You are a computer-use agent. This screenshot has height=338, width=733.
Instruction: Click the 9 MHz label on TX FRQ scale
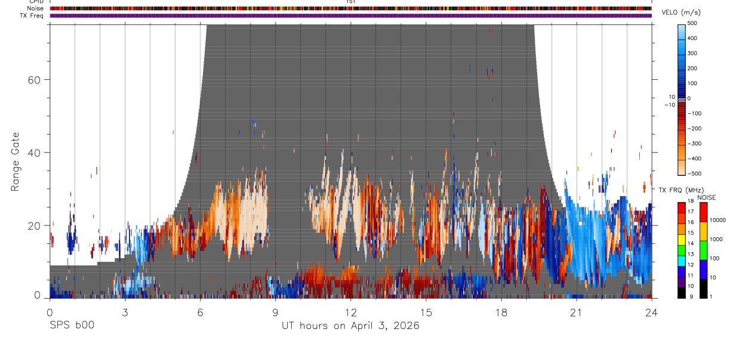(690, 296)
